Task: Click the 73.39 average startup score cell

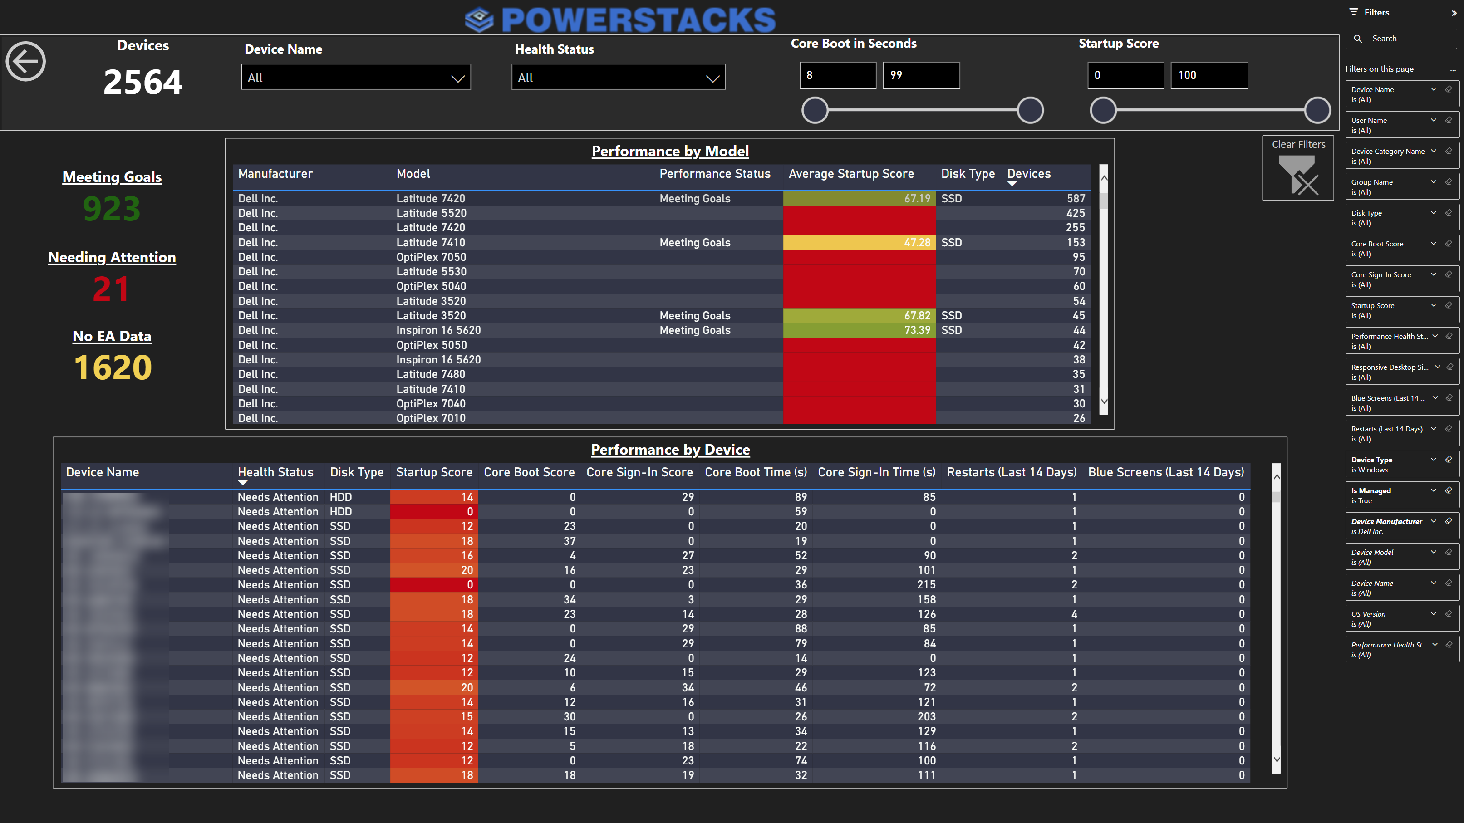Action: (860, 330)
